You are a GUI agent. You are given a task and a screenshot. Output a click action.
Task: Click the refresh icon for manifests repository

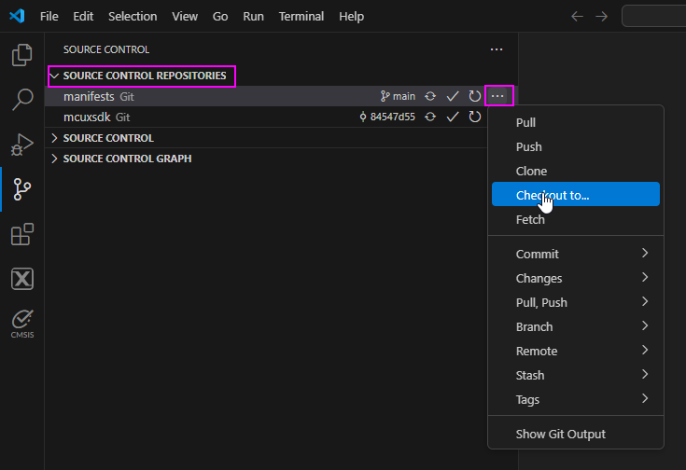pyautogui.click(x=475, y=96)
